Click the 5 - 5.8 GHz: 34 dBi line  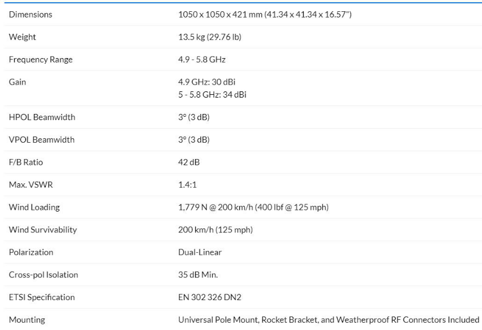(x=212, y=95)
